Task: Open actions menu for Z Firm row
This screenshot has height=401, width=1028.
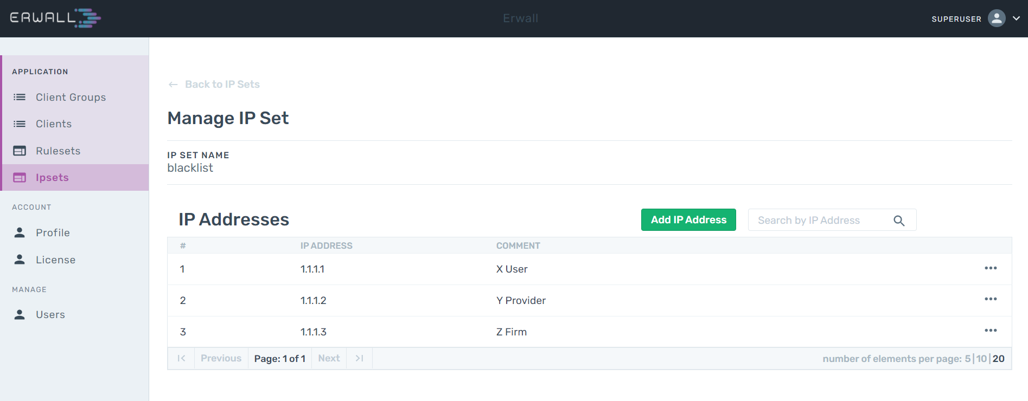Action: [x=991, y=331]
